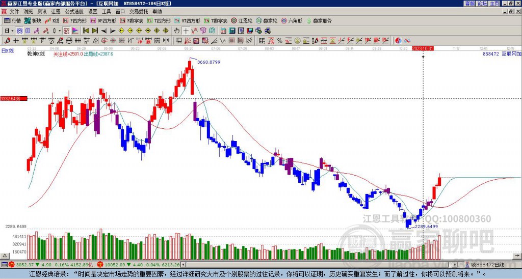522x279 pixels.
Task: Click the colorful flag triangle icon
Action: click(75, 31)
